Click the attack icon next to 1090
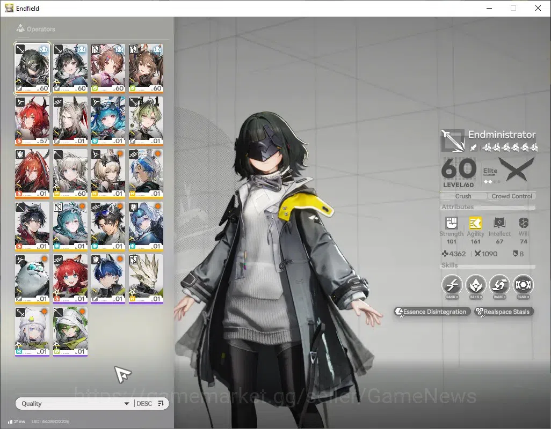 coord(477,254)
